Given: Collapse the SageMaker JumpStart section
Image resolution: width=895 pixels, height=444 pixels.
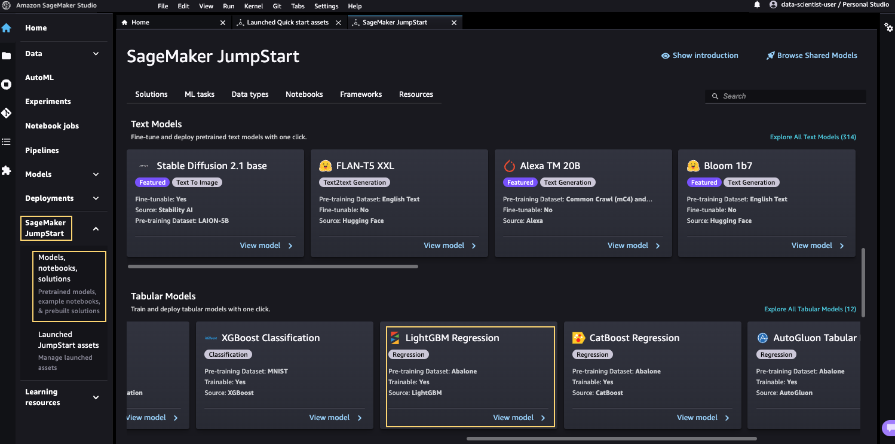Looking at the screenshot, I should tap(96, 229).
